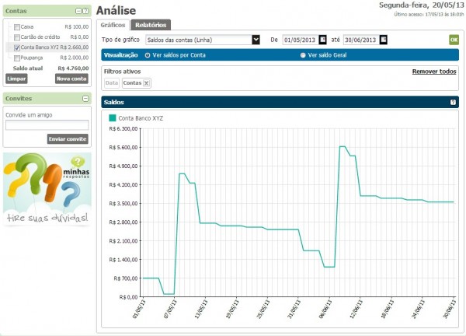
Task: Check the Caixa account checkbox
Action: click(17, 26)
